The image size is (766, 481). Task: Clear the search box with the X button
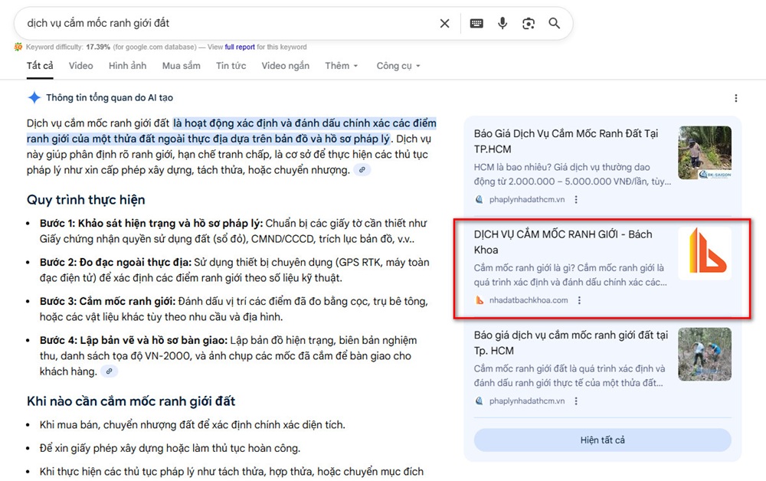click(444, 23)
